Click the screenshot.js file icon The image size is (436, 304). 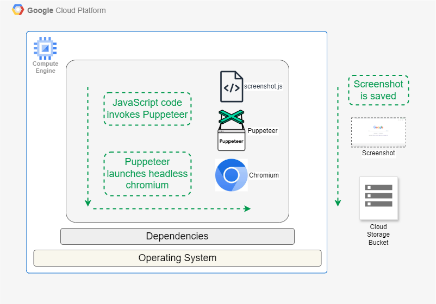pos(231,87)
